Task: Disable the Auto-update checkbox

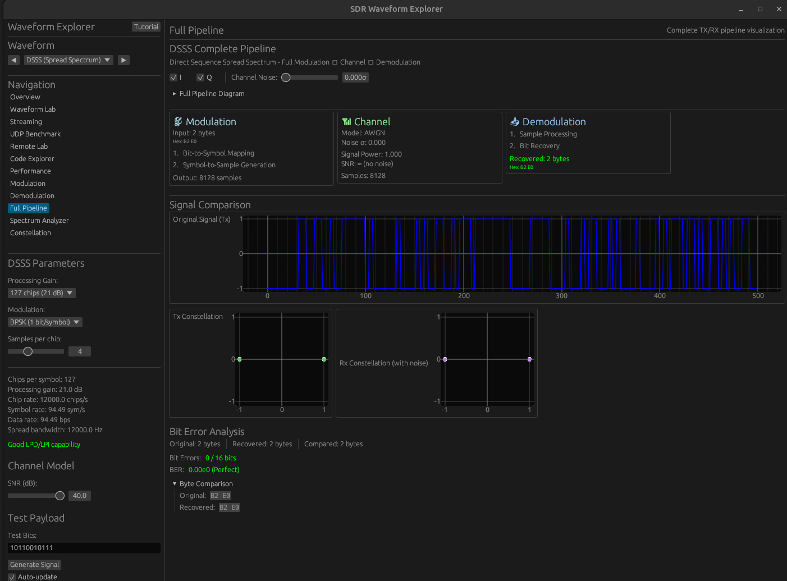Action: (12, 577)
